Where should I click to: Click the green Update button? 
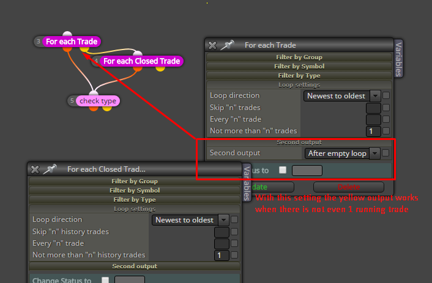pyautogui.click(x=273, y=187)
